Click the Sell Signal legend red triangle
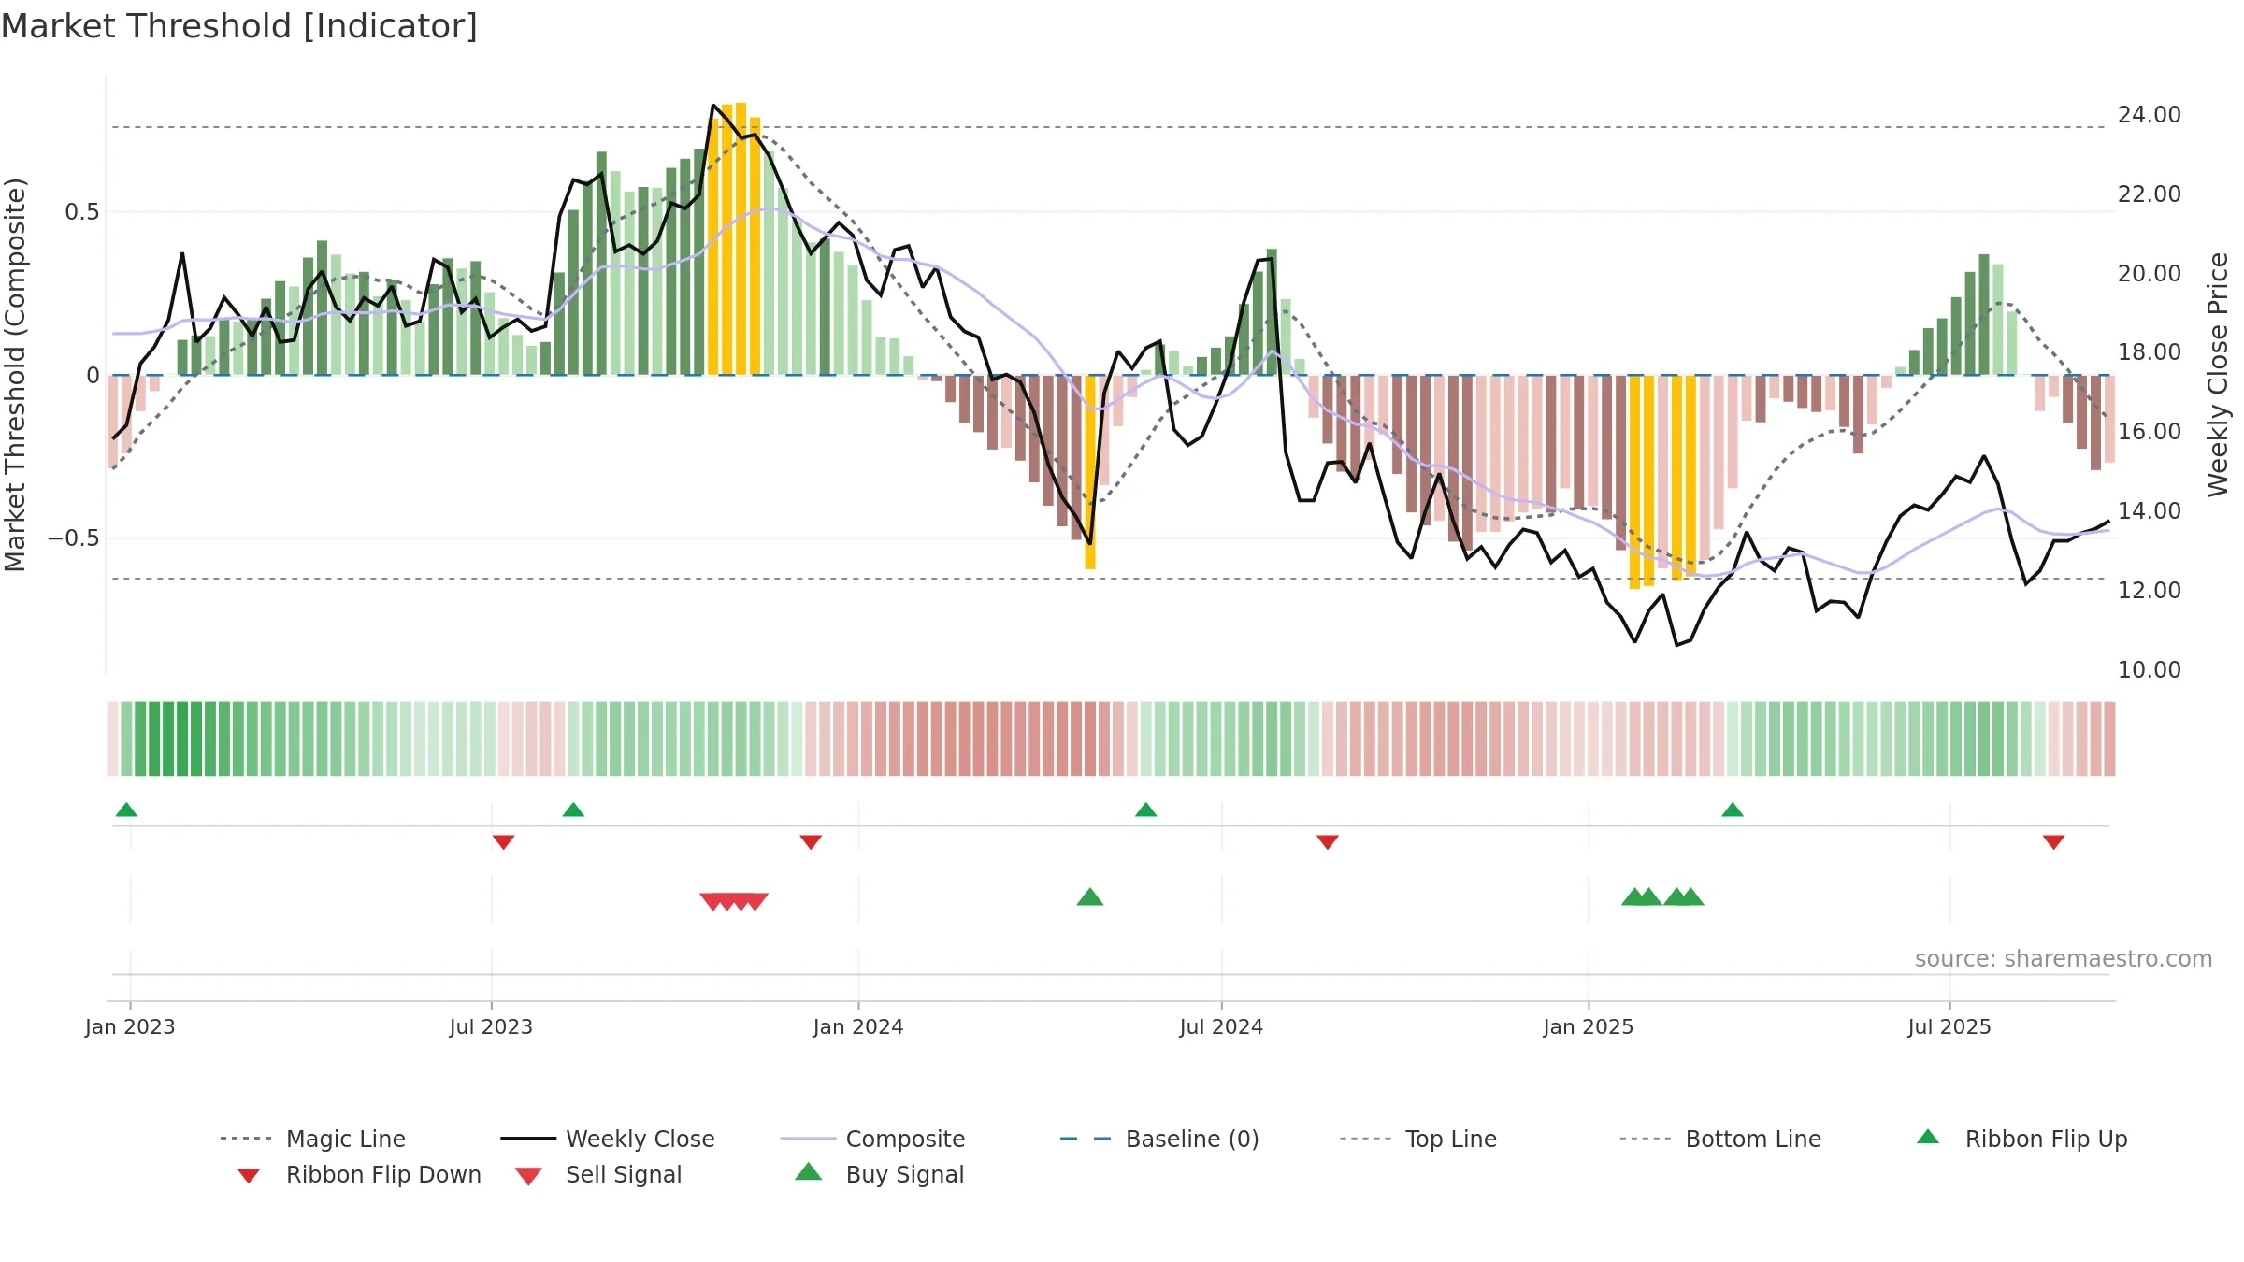 [528, 1176]
